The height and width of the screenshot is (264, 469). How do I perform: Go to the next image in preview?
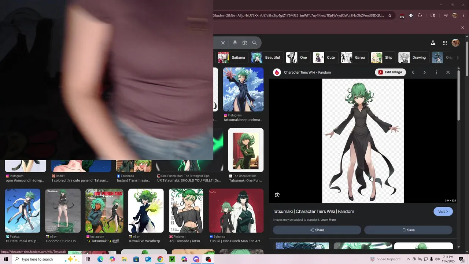(425, 72)
